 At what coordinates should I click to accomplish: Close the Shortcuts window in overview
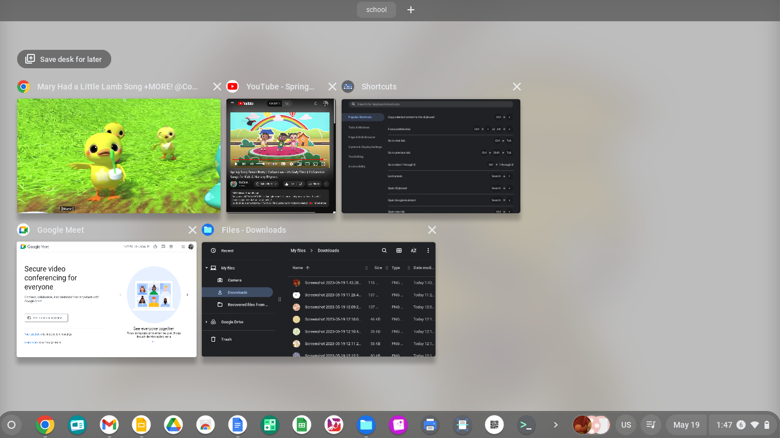(516, 87)
